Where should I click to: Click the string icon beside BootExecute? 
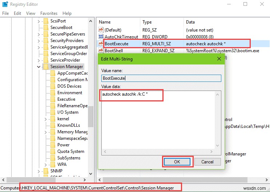[x=101, y=43]
